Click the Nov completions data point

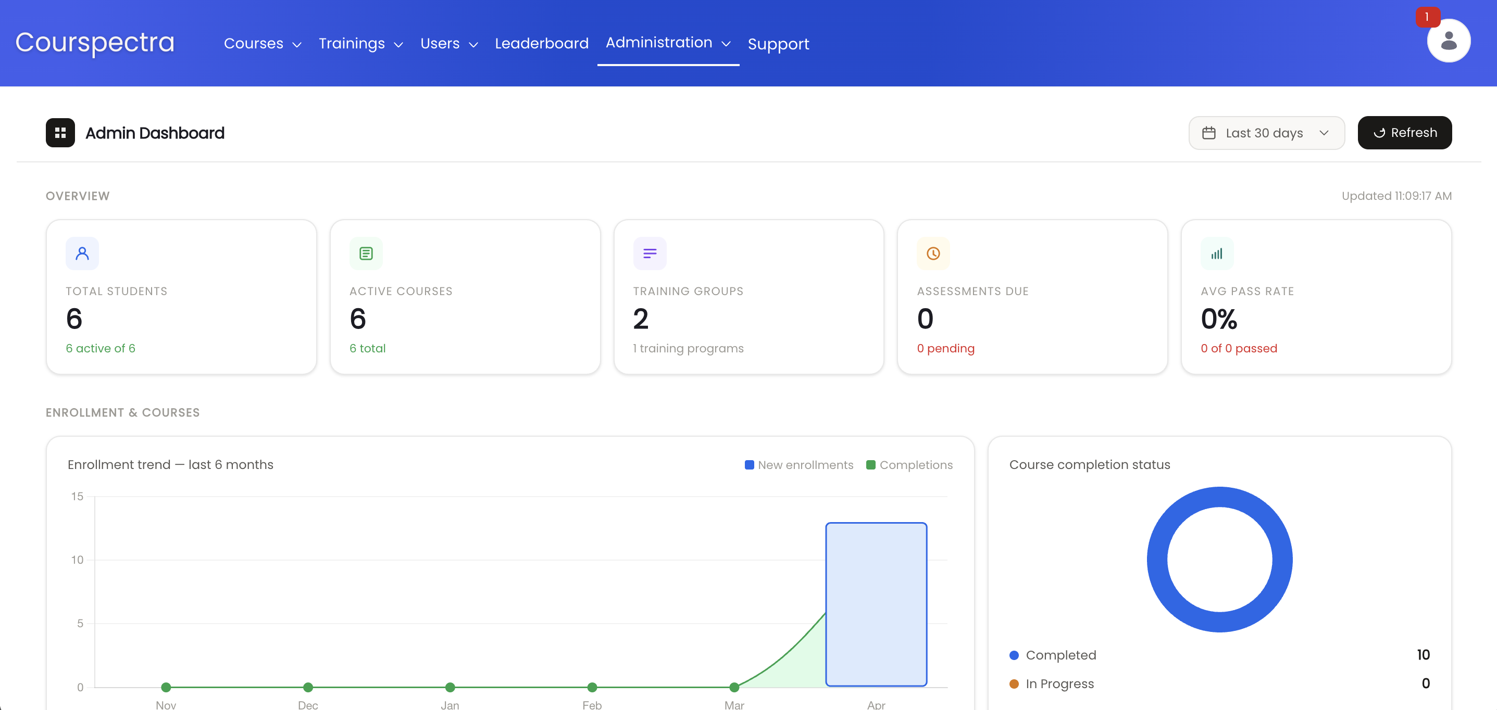[x=166, y=688]
